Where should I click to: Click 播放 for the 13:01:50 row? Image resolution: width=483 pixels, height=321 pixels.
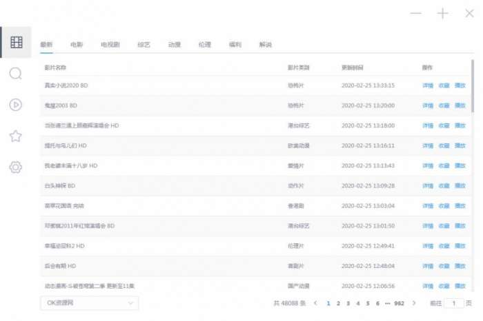(460, 226)
